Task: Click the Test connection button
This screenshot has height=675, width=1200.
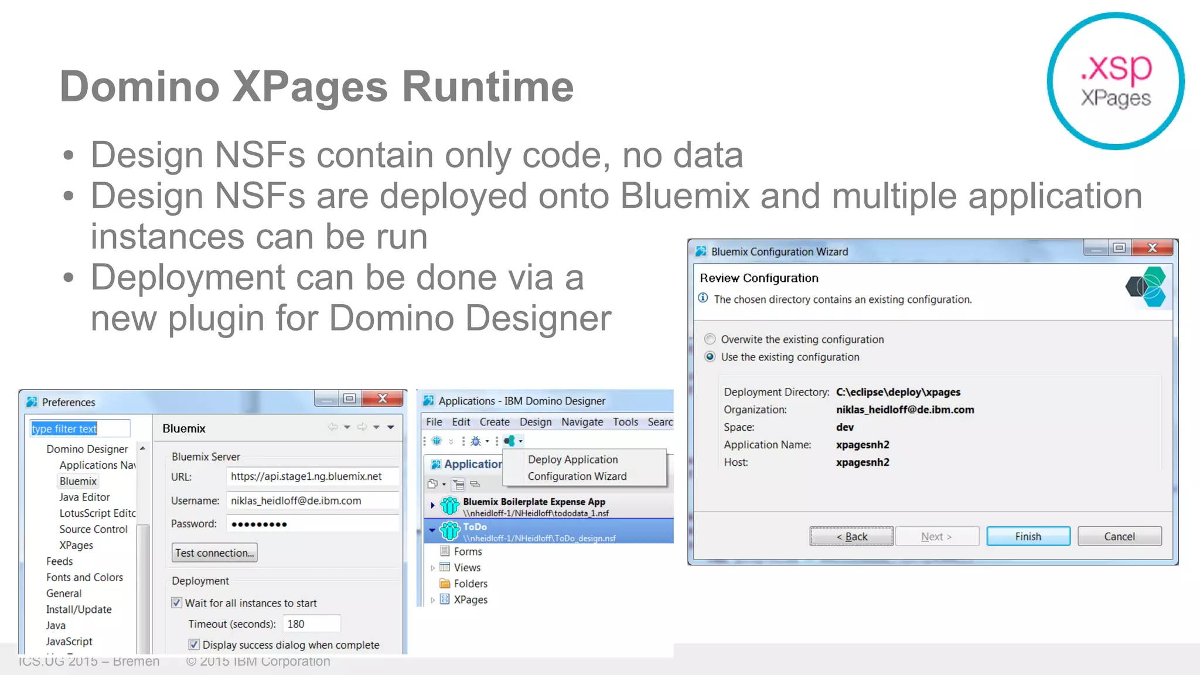Action: pos(214,553)
